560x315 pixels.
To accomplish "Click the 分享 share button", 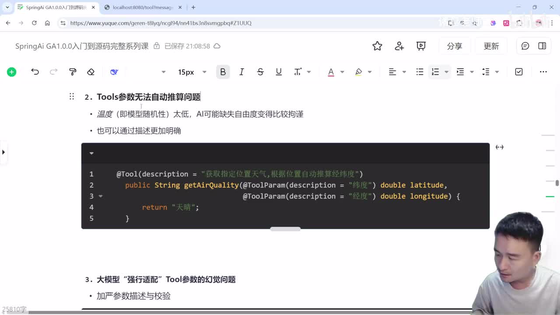I will coord(455,46).
